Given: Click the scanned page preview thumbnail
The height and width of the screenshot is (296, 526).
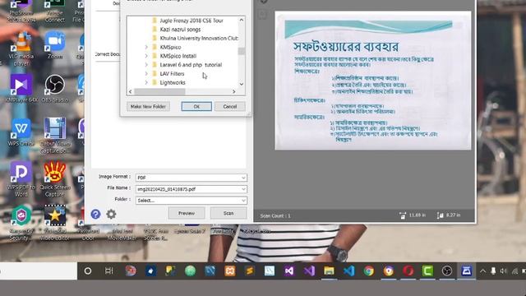Looking at the screenshot, I should [x=373, y=81].
